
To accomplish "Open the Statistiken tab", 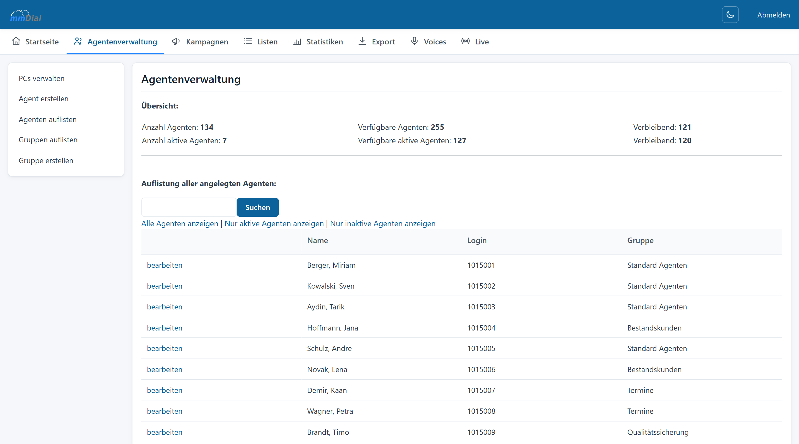I will click(x=318, y=42).
